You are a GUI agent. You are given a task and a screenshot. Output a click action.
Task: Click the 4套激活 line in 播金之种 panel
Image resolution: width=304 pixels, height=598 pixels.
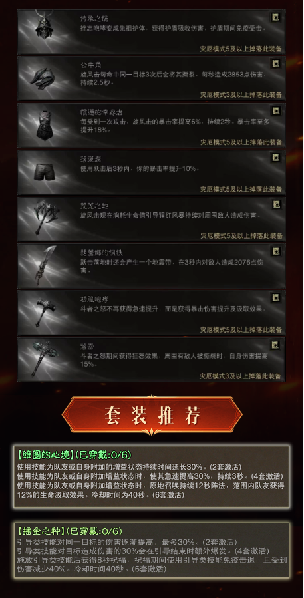point(143,551)
